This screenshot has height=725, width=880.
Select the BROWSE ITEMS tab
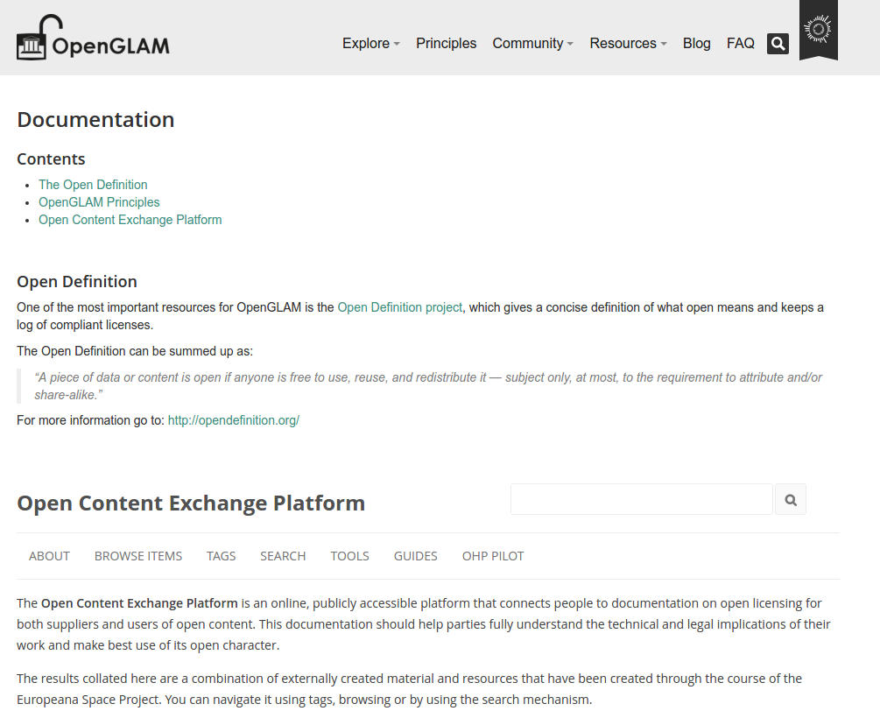138,556
